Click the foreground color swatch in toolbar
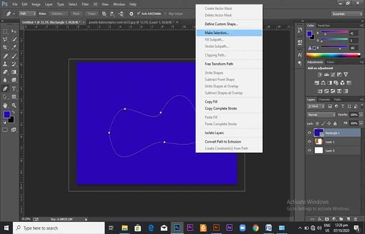Viewport: 365px width, 234px height. 7,114
